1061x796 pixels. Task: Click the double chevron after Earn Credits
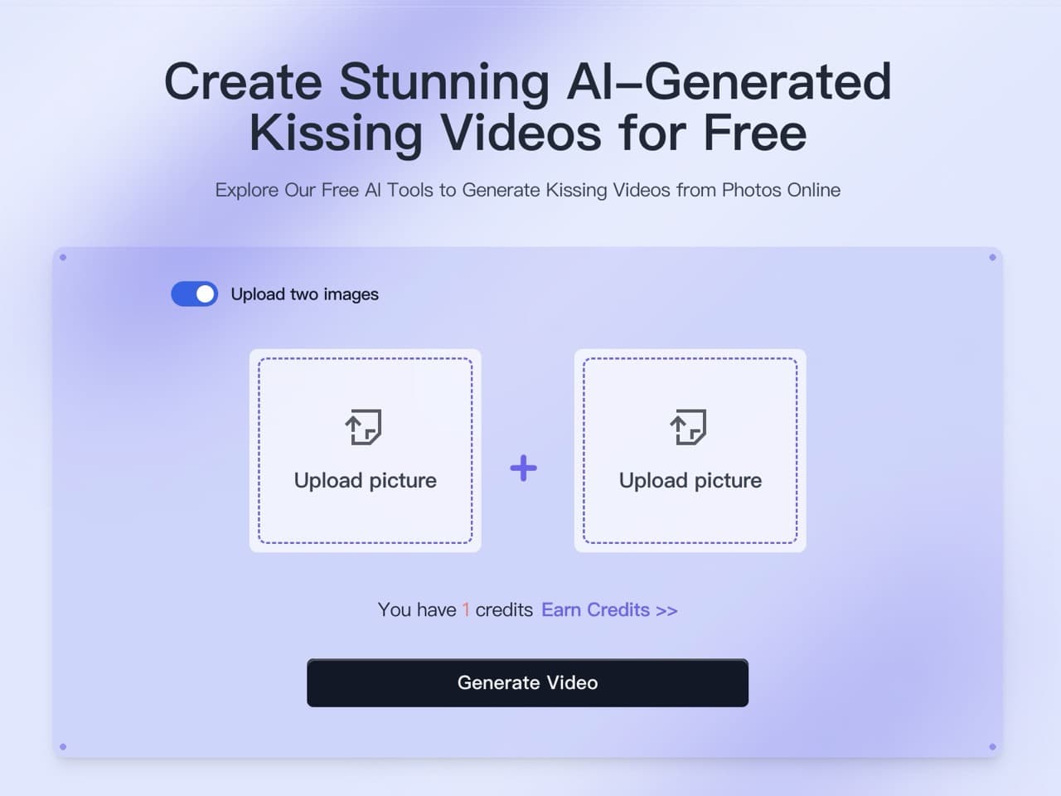[666, 611]
